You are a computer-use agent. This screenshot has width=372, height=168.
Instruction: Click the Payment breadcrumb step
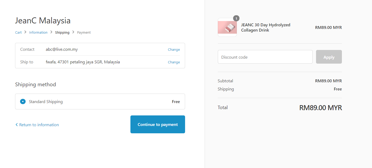[84, 33]
